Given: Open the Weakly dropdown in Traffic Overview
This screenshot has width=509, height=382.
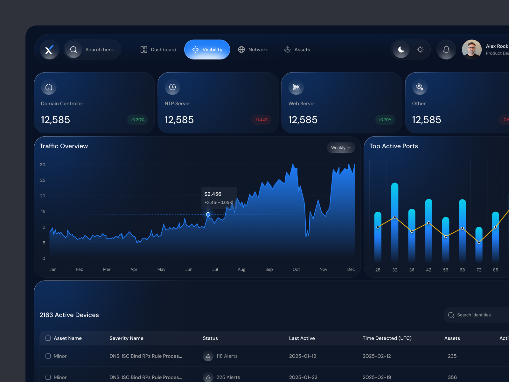Looking at the screenshot, I should (x=341, y=147).
